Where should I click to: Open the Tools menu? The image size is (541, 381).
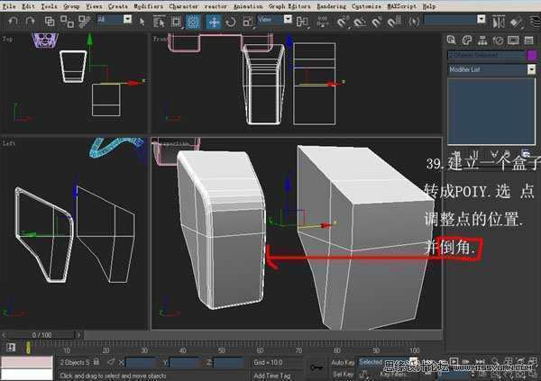[x=49, y=6]
